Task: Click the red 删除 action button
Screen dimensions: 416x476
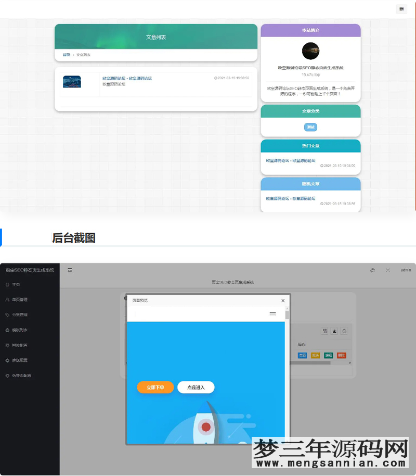Action: point(342,355)
